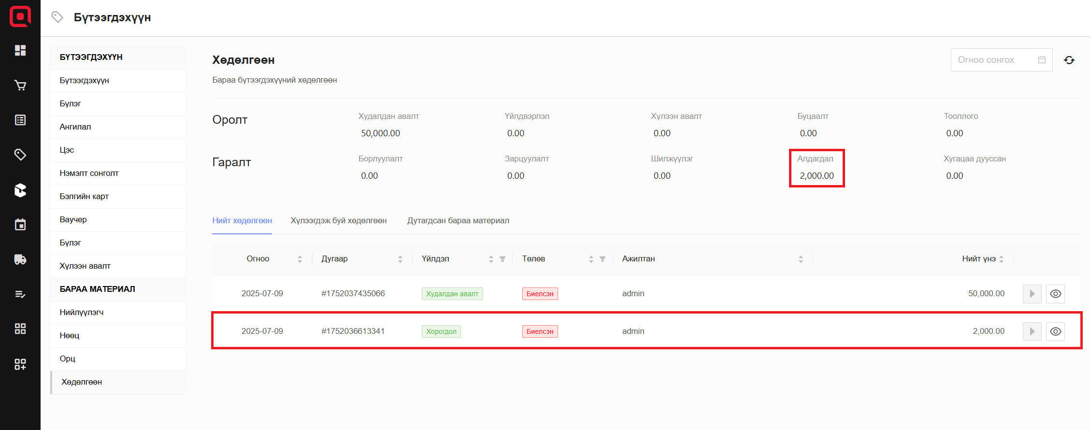Go to Нийлүүлэгч menu item
Screen dimensions: 1090x430
coord(82,313)
